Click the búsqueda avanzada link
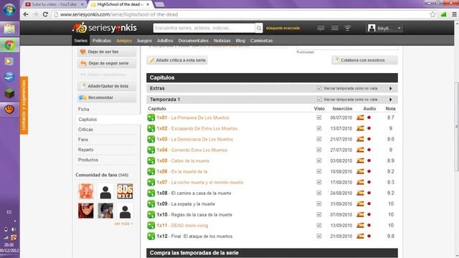459x258 pixels. pyautogui.click(x=283, y=28)
